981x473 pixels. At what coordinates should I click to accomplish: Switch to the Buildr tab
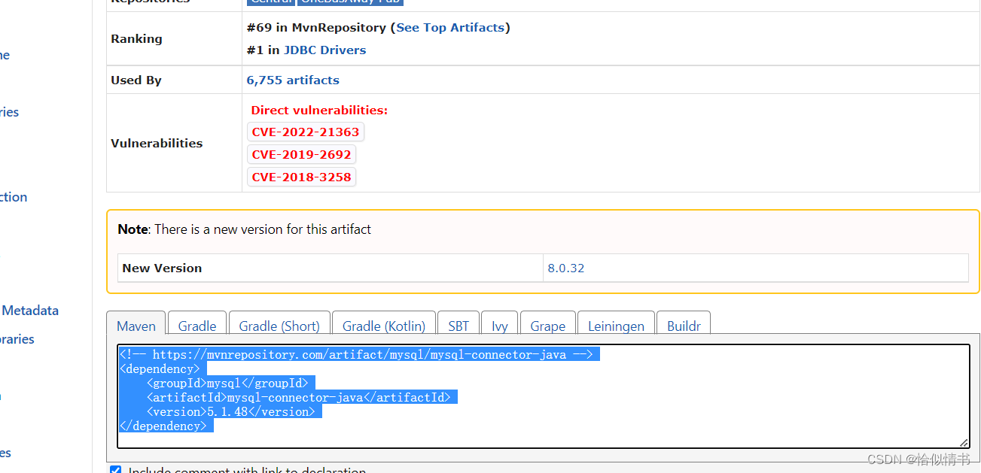[683, 326]
